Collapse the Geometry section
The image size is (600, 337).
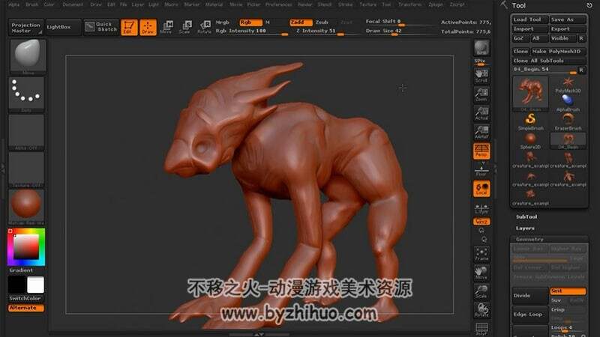coord(529,239)
